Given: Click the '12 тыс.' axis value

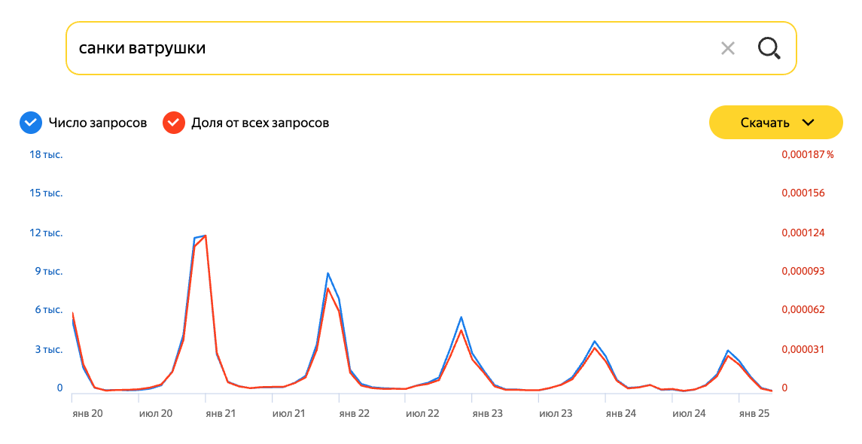Looking at the screenshot, I should tap(46, 233).
